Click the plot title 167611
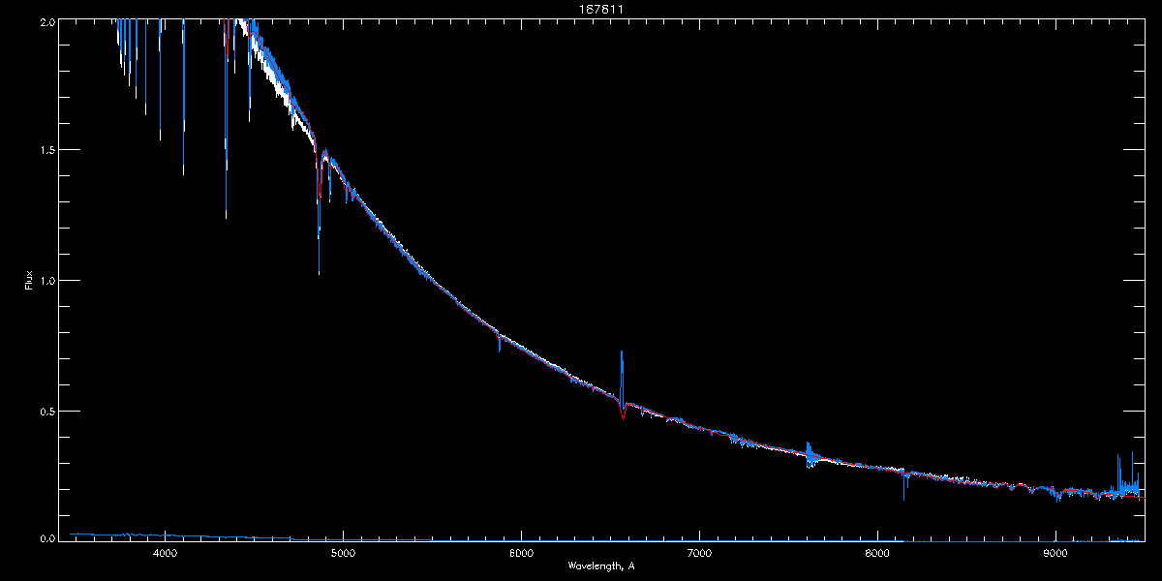Viewport: 1162px width, 581px height. [600, 11]
